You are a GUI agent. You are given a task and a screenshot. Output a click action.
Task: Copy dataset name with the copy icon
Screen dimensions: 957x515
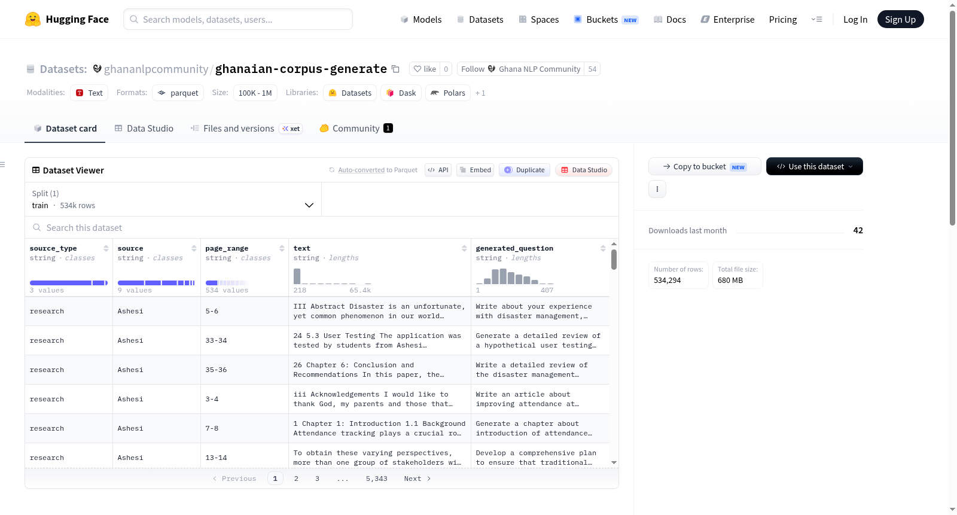[x=395, y=69]
